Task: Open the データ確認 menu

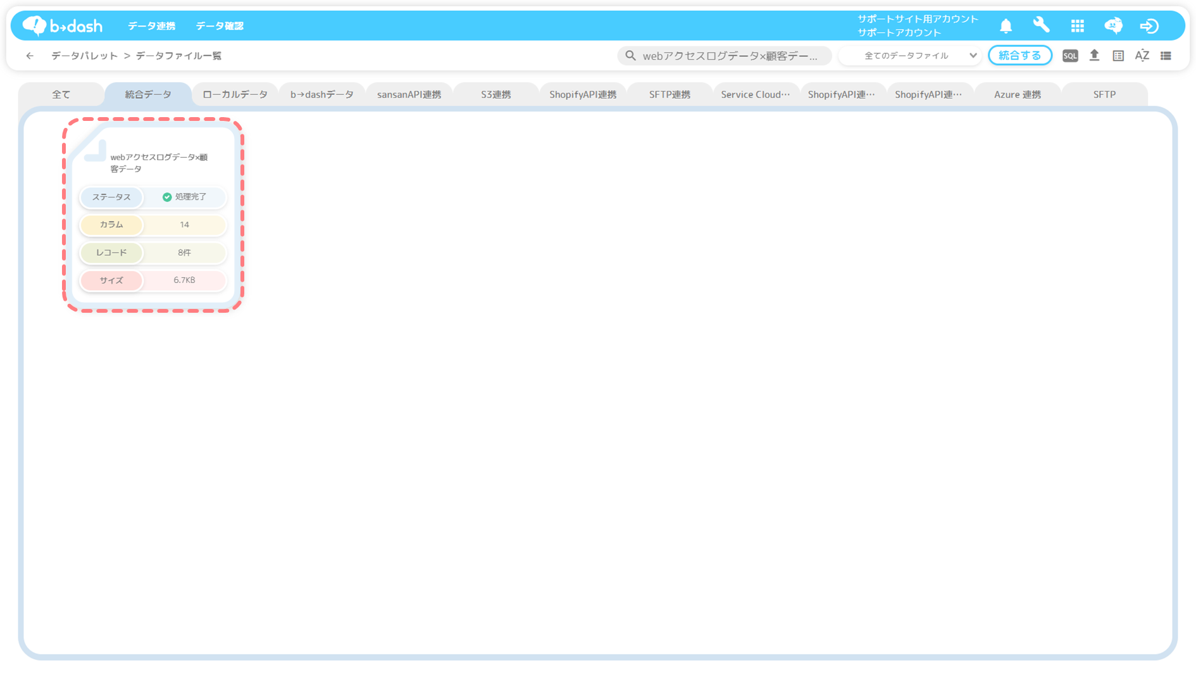Action: pos(220,26)
